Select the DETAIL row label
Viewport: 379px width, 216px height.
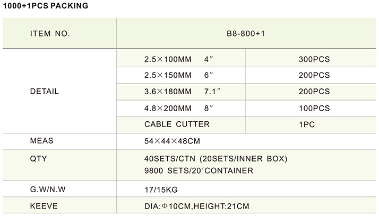46,92
